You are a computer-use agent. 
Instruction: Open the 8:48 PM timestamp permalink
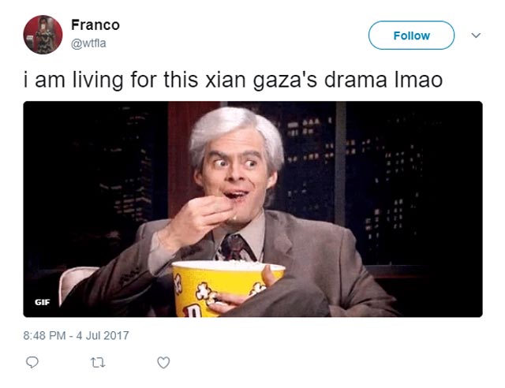click(44, 335)
